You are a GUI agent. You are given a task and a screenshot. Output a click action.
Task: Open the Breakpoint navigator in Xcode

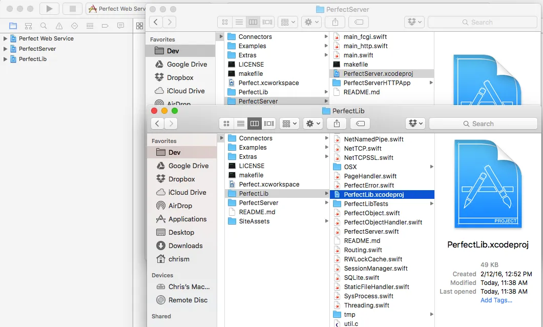[x=105, y=26]
